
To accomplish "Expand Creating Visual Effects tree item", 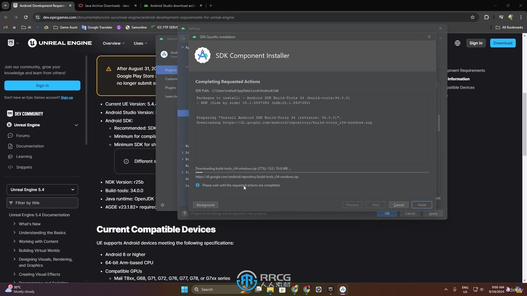I will tap(14, 274).
